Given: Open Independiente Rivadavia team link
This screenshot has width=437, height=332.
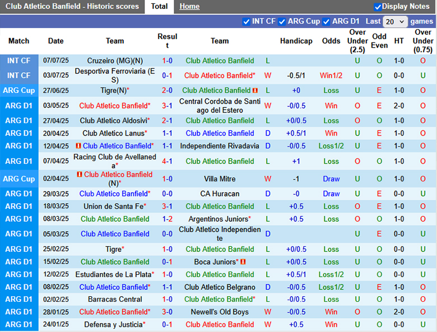Looking at the screenshot, I should (220, 146).
